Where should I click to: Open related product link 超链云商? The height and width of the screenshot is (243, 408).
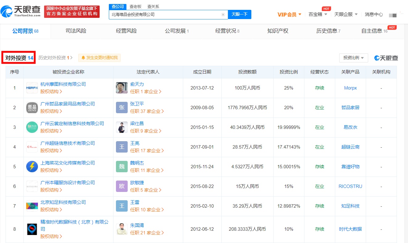[350, 147]
